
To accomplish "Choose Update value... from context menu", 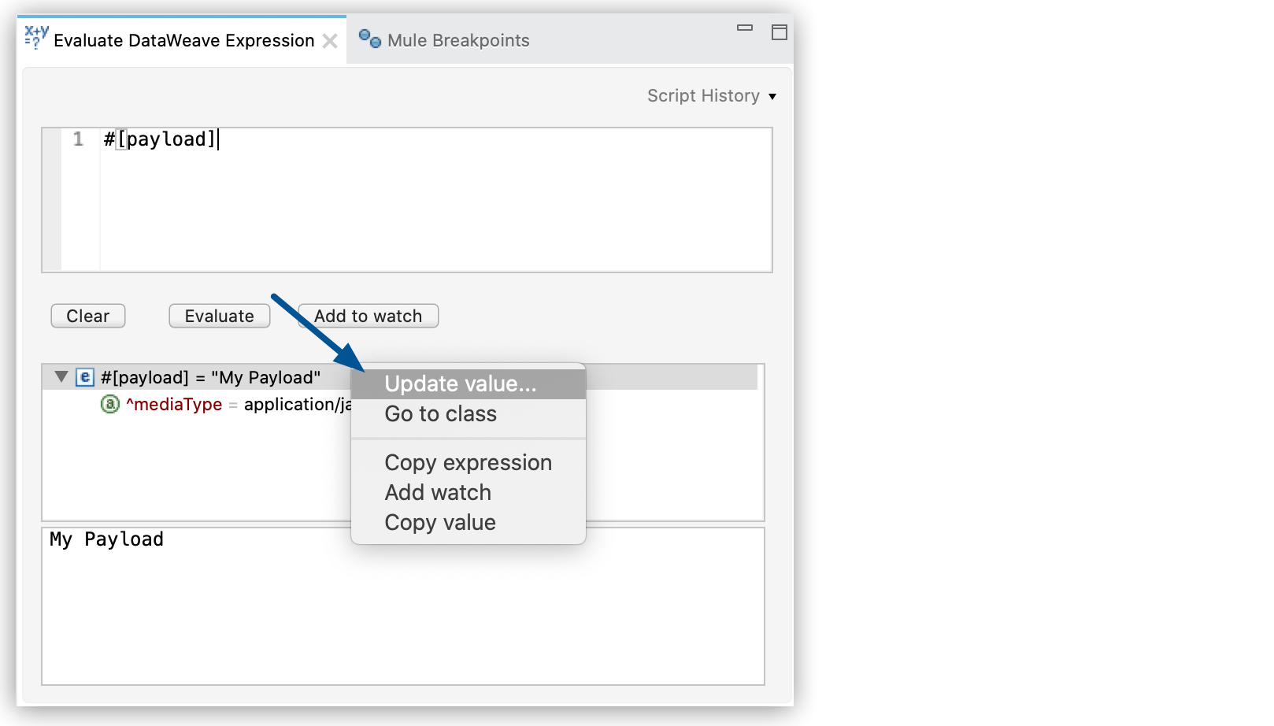I will 460,384.
